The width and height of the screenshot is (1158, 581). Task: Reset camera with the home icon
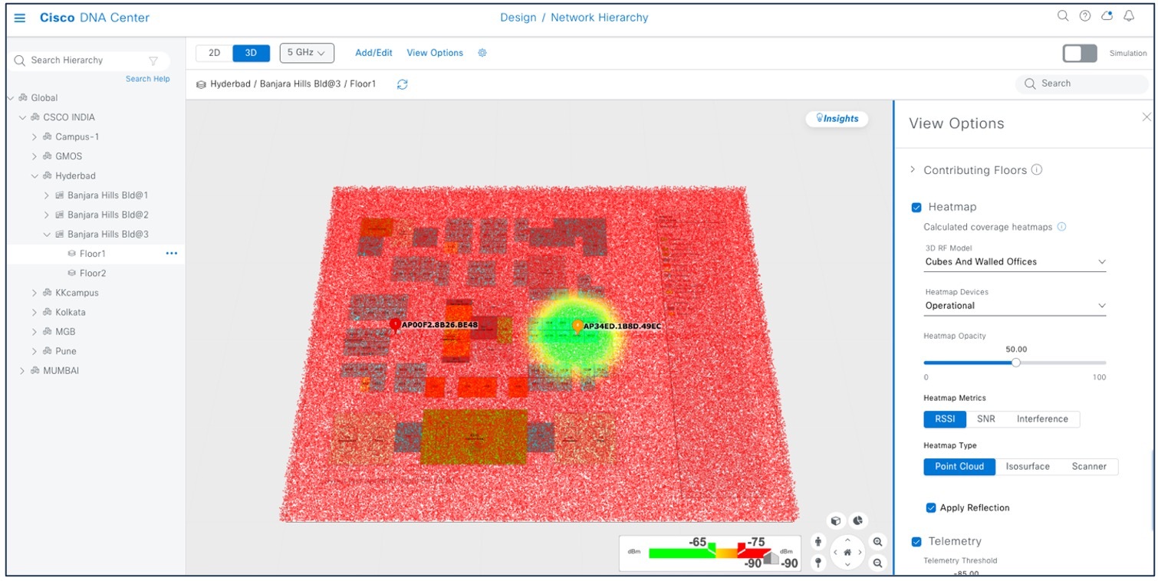847,552
